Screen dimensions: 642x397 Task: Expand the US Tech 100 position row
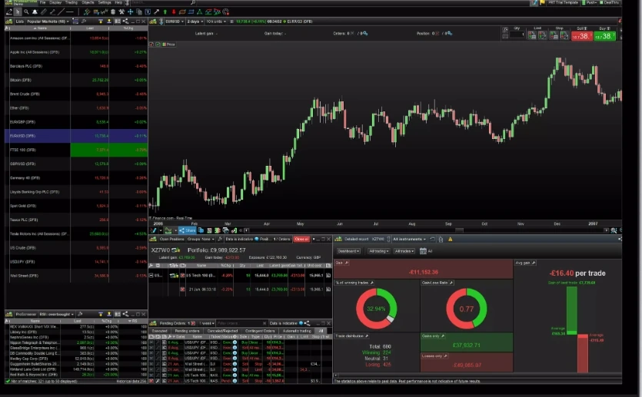(152, 275)
